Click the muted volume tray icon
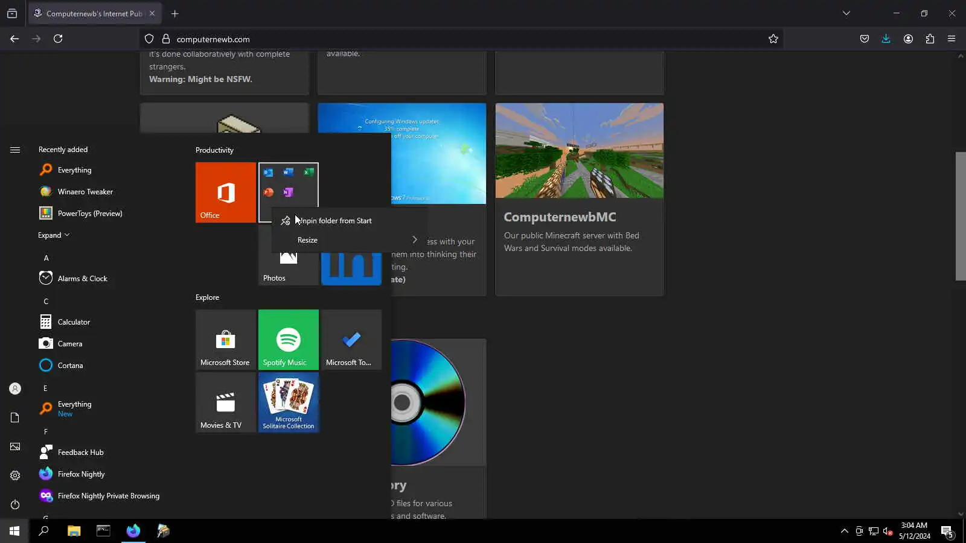This screenshot has height=543, width=966. 888,531
